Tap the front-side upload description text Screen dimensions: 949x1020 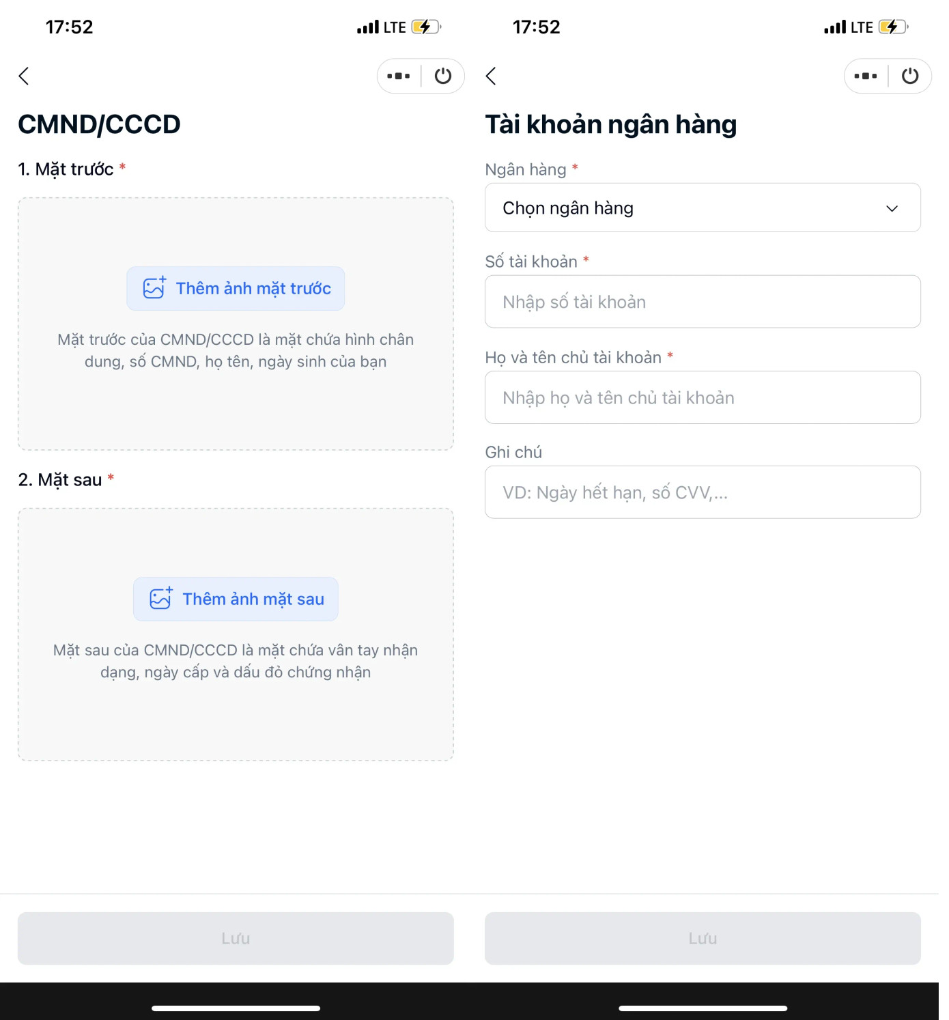tap(236, 350)
